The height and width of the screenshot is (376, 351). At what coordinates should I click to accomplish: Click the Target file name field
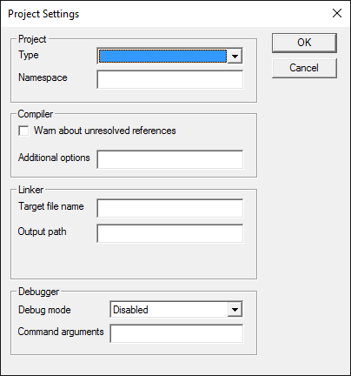pyautogui.click(x=170, y=208)
